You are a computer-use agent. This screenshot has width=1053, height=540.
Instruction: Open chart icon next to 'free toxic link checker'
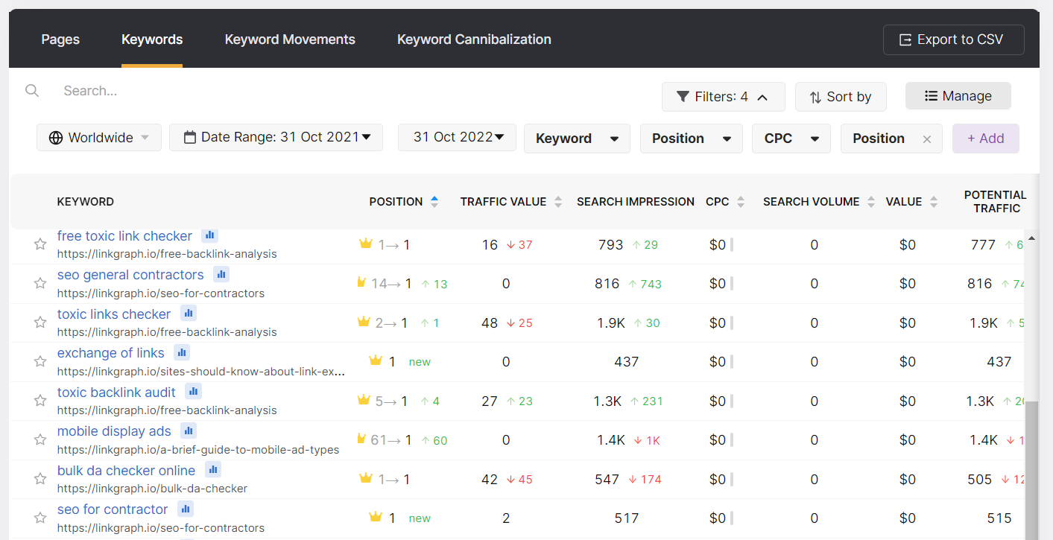[x=209, y=235]
